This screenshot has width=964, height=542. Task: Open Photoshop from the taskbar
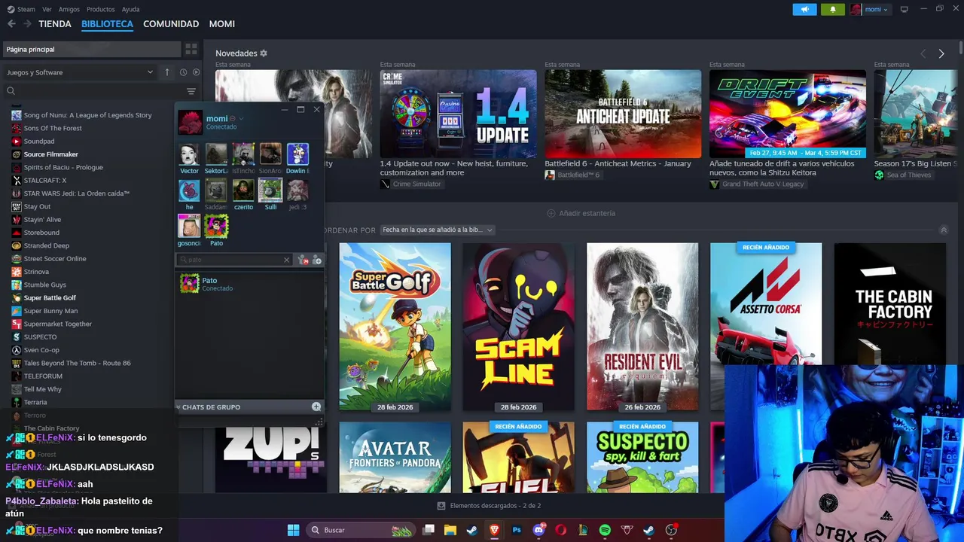pos(517,530)
